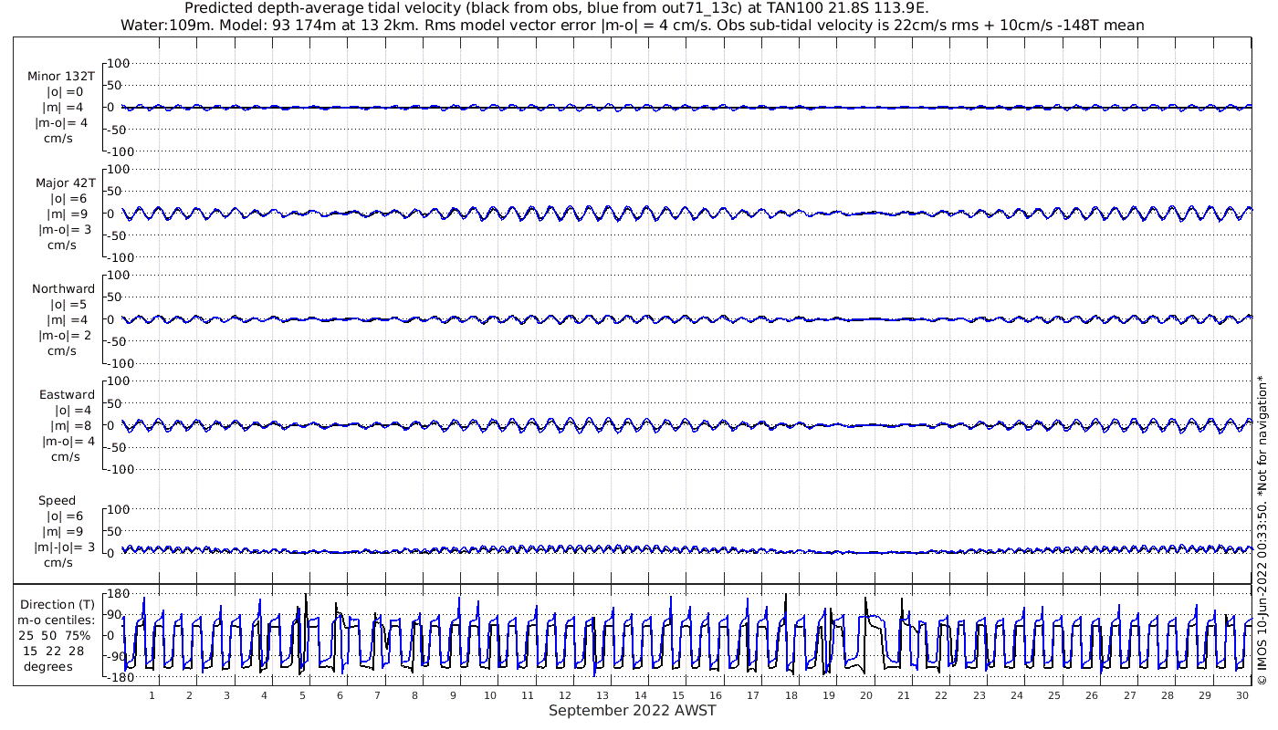Click day tick label '15' on x-axis
Screen dimensions: 1278x730
coord(678,695)
